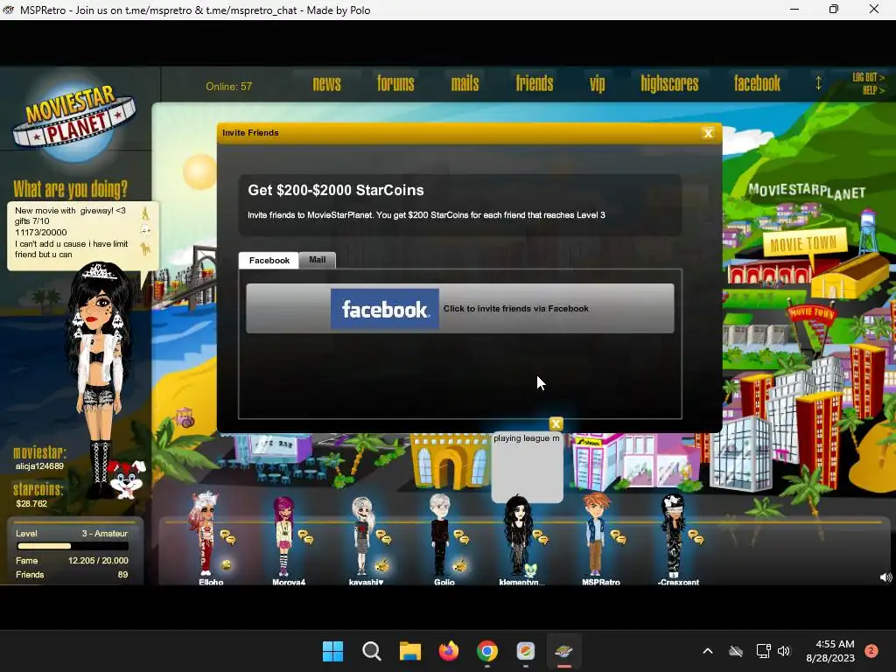Open Firefox from the taskbar
Viewport: 896px width, 672px height.
point(449,651)
